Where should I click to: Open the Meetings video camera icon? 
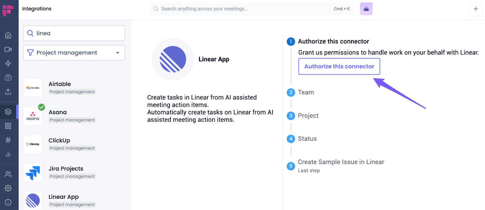point(8,49)
